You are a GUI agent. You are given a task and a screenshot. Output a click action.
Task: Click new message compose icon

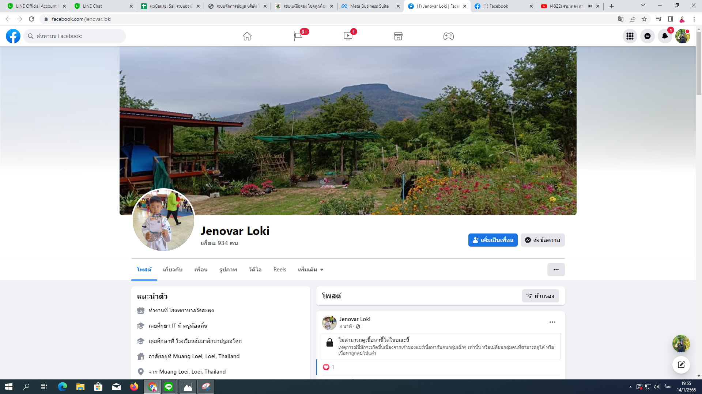click(x=681, y=365)
